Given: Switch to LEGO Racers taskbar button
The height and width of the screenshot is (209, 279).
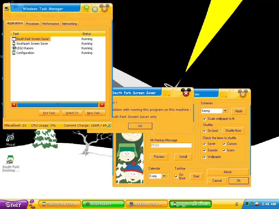Looking at the screenshot, I should (103, 204).
